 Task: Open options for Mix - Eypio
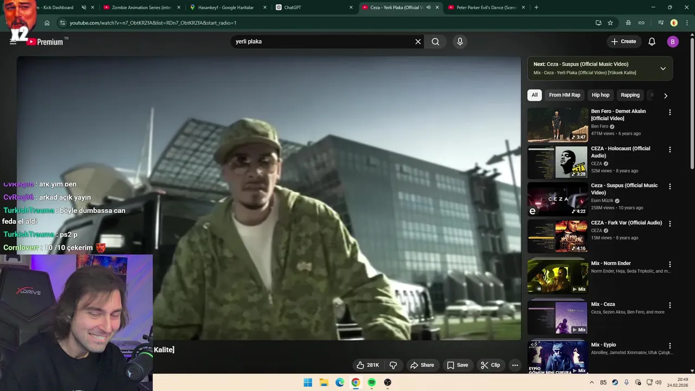pos(669,346)
